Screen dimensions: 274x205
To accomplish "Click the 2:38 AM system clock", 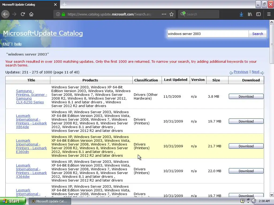I will tap(264, 201).
